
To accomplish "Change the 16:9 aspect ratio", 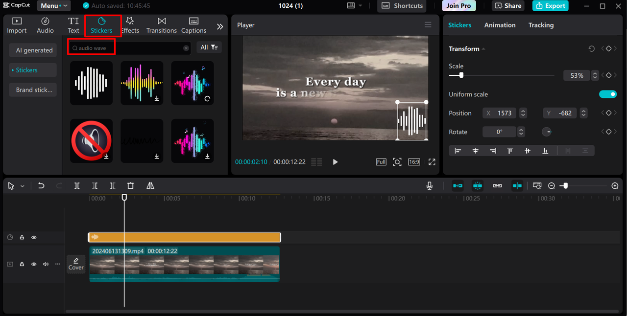I will point(414,162).
